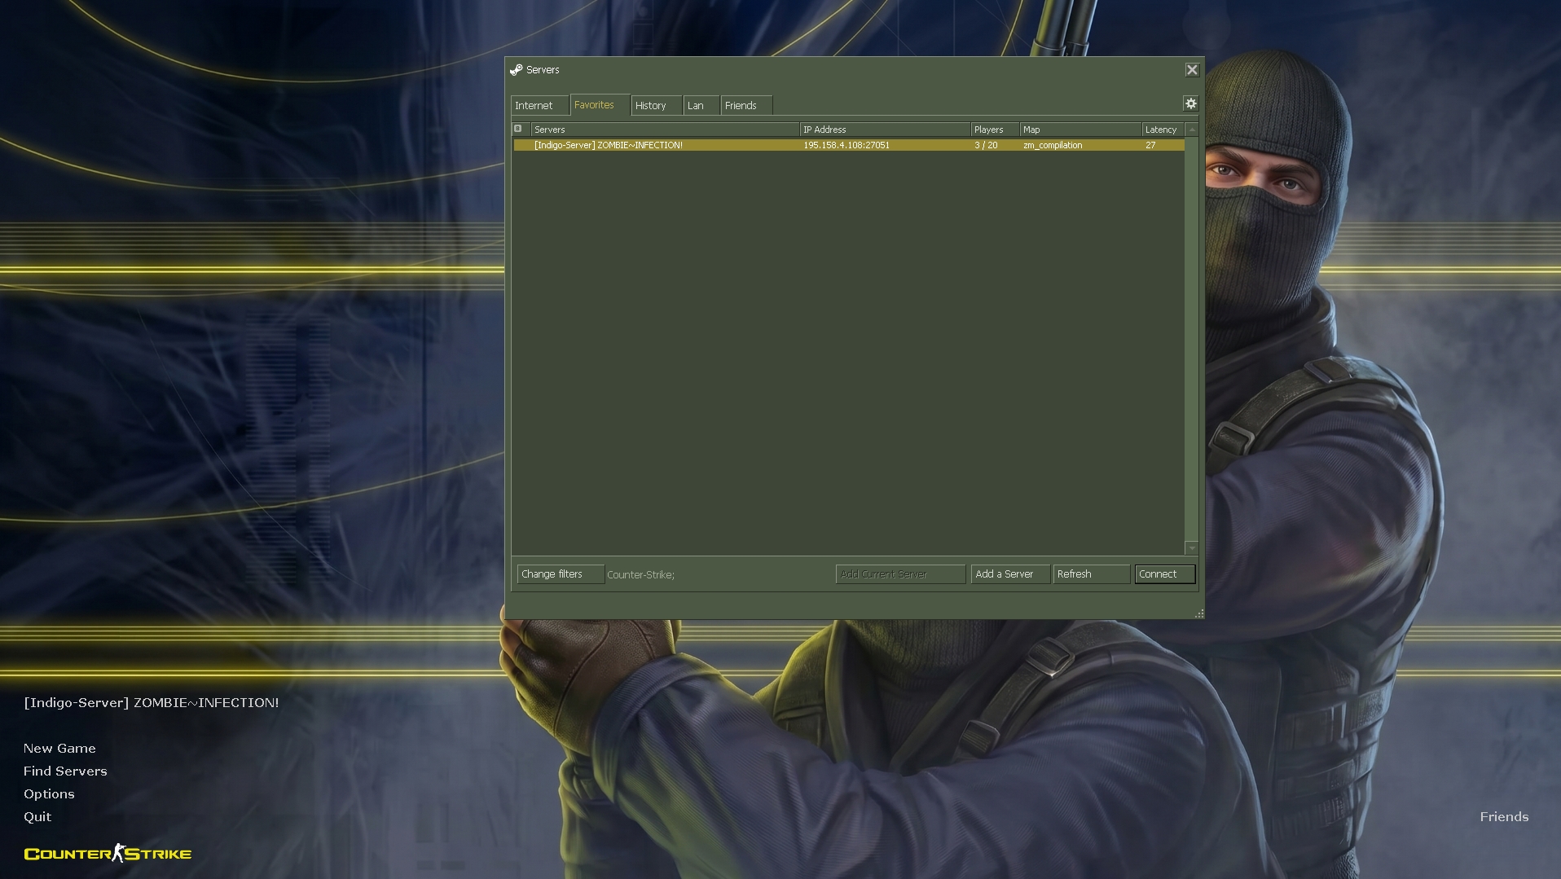
Task: Select the Favorites tab
Action: tap(600, 105)
